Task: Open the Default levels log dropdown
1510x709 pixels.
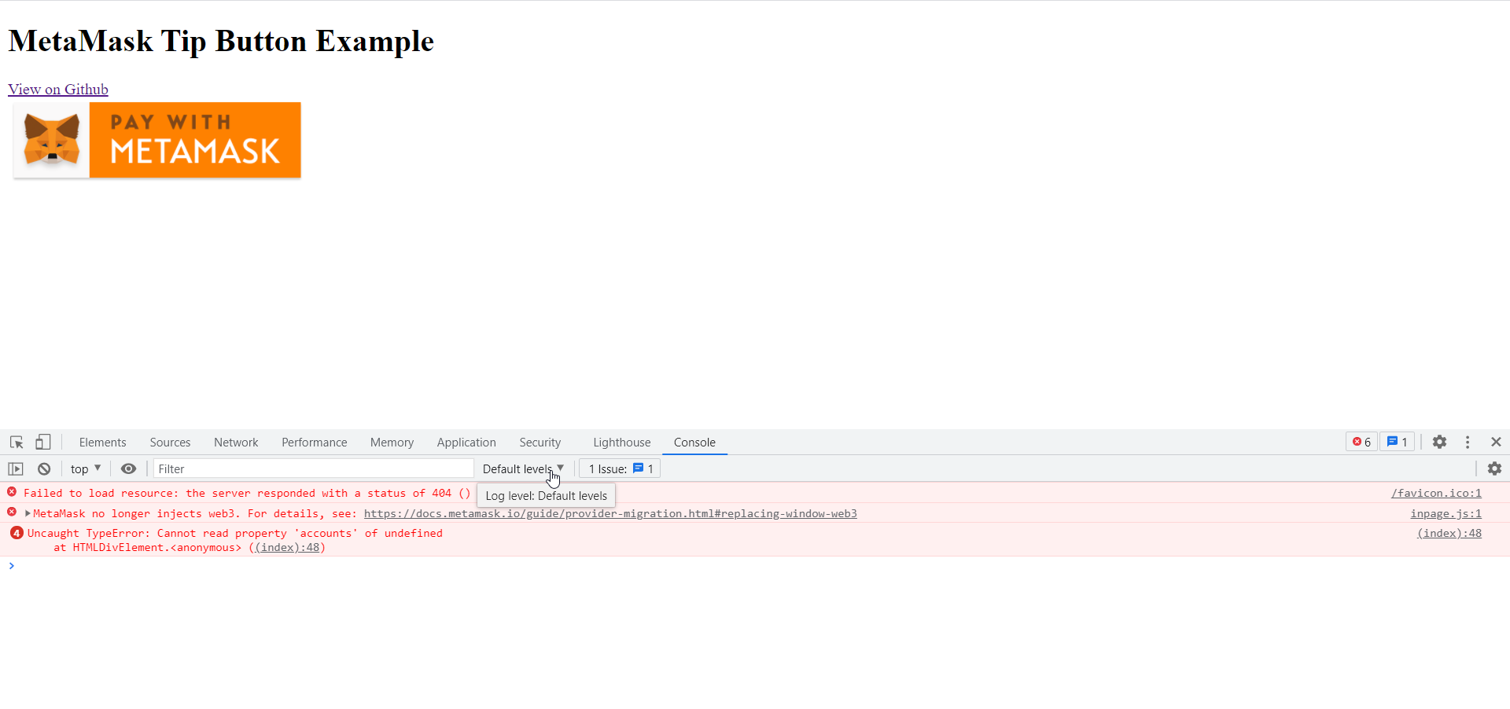Action: click(523, 469)
